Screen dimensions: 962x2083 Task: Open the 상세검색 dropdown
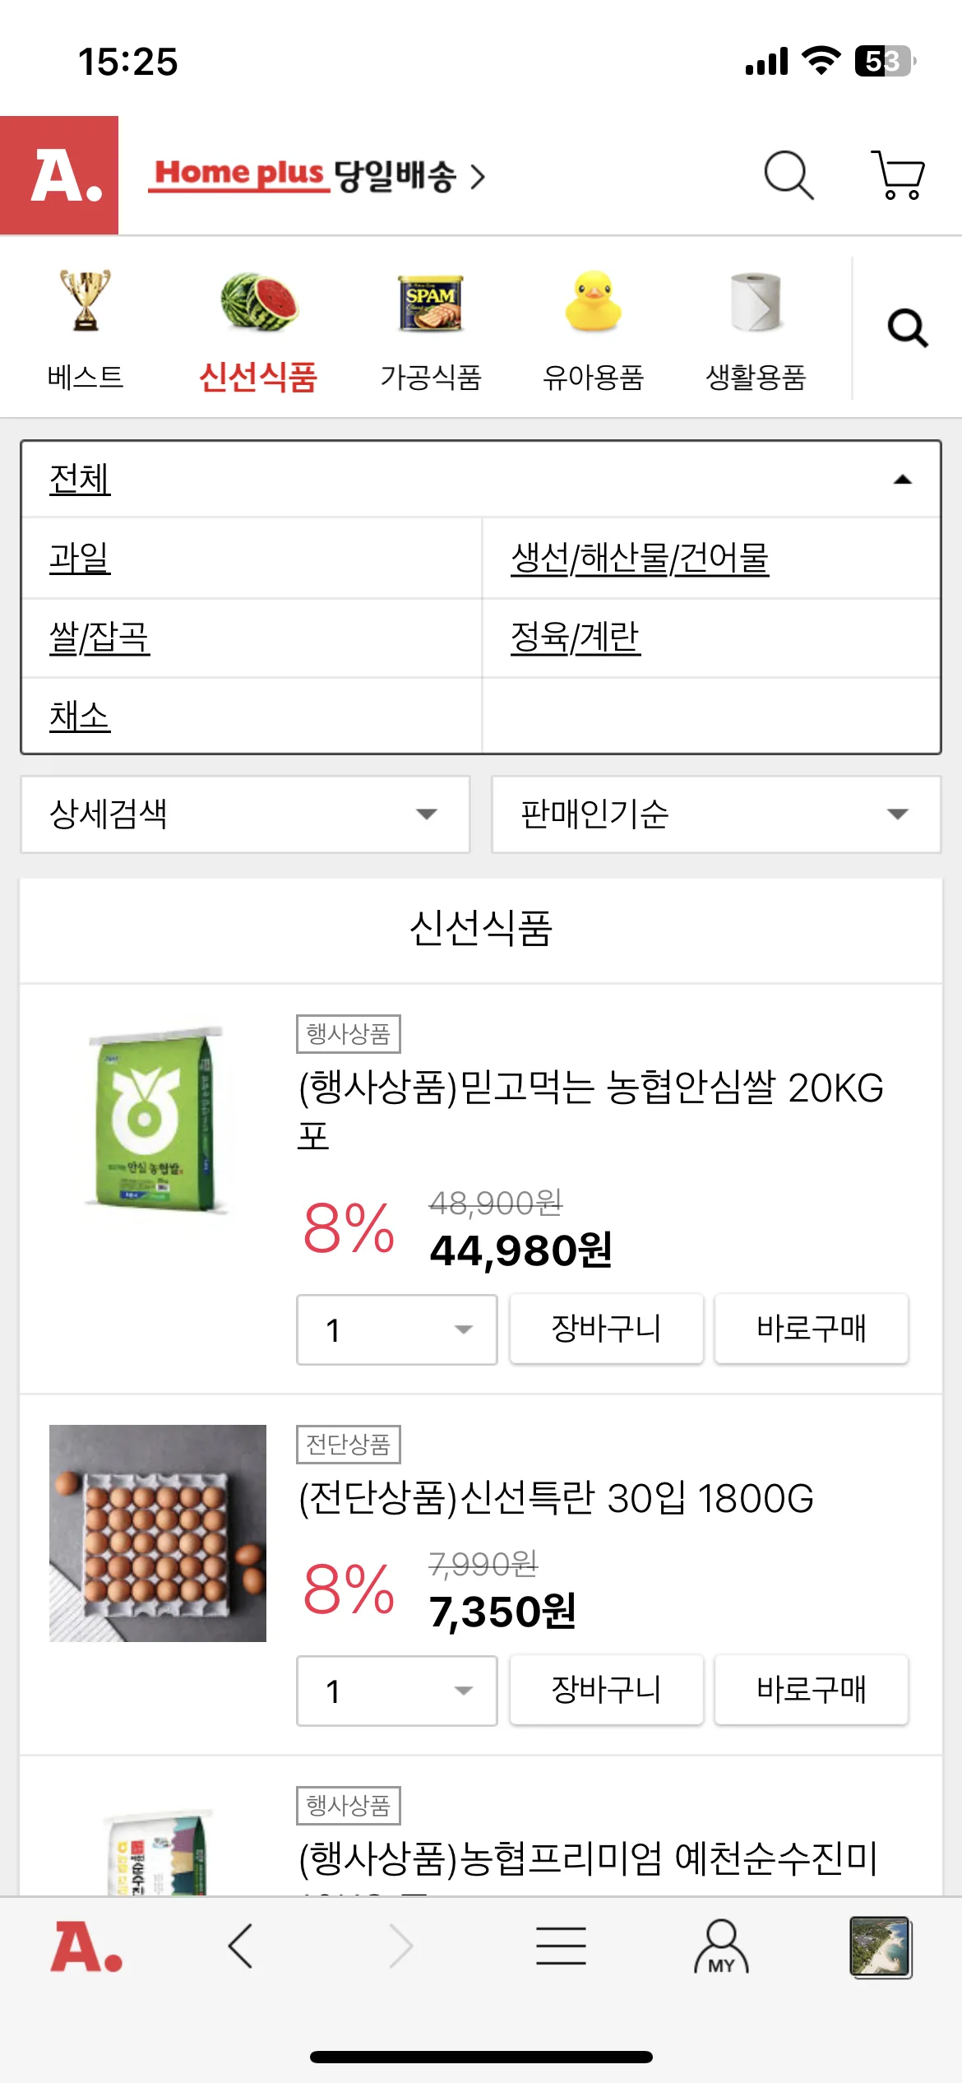(245, 814)
